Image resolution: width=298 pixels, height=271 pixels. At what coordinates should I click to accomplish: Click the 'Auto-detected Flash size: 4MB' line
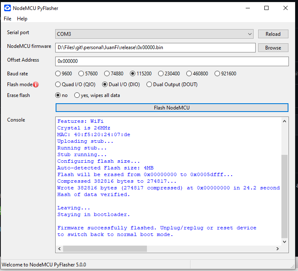click(x=105, y=168)
